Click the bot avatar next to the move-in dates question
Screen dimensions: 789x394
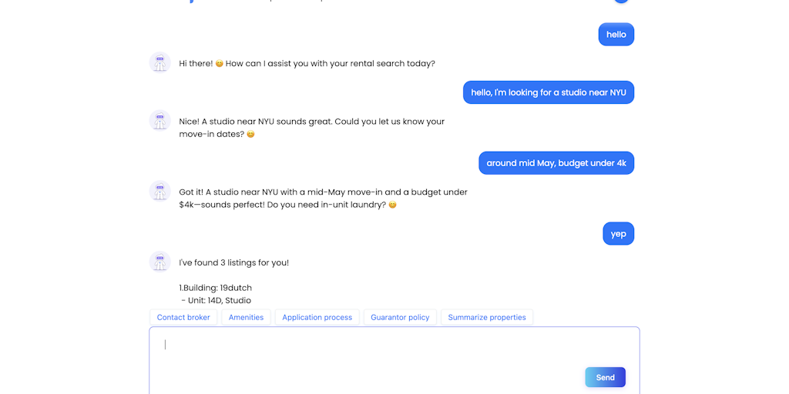coord(160,121)
